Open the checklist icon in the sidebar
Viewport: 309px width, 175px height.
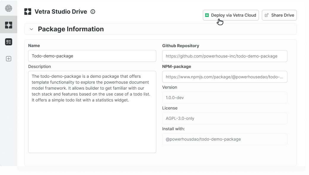pyautogui.click(x=9, y=42)
